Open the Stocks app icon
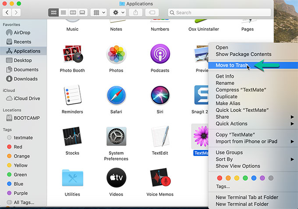This screenshot has height=209, width=298. (x=72, y=137)
